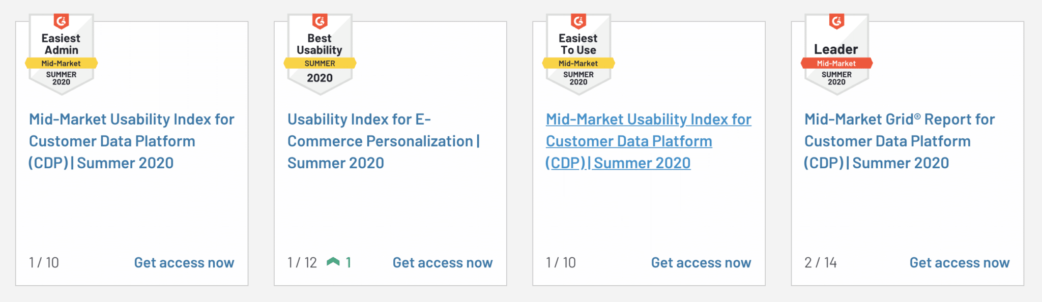
Task: Click the Easiest To Use Mid-Market badge
Action: [x=578, y=54]
